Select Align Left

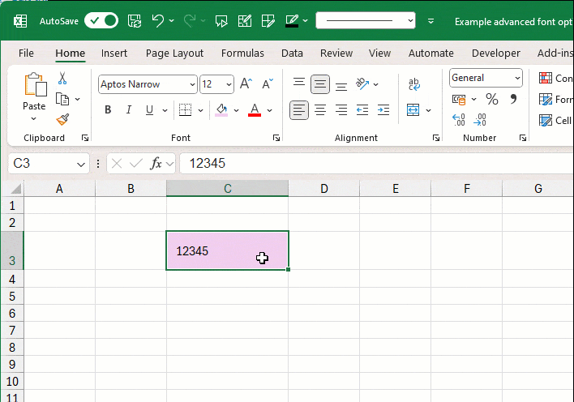tap(299, 110)
